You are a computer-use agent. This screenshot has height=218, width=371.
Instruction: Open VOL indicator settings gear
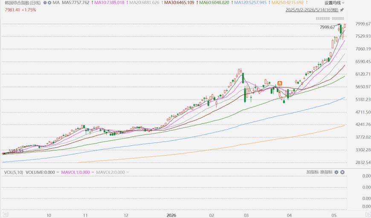pyautogui.click(x=336, y=172)
